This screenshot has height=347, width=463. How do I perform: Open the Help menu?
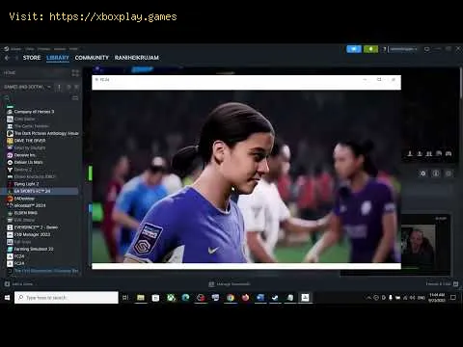[73, 49]
